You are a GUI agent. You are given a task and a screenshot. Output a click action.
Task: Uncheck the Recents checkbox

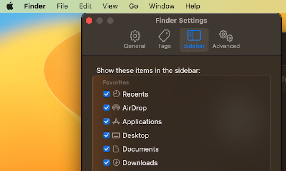pos(106,94)
